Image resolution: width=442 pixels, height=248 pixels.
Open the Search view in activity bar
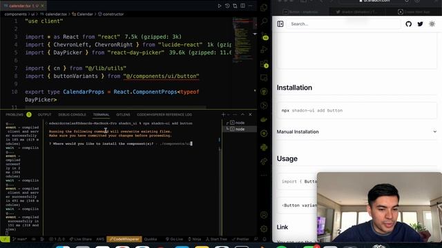264,21
